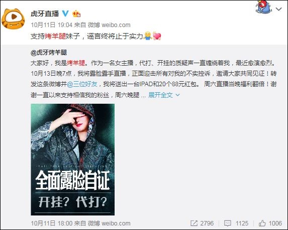Open comments via the 1125 icon
This screenshot has height=230, width=288.
(x=228, y=223)
